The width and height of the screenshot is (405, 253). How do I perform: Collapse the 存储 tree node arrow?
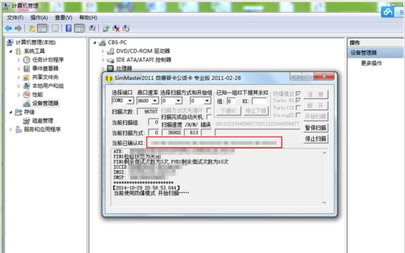tap(11, 112)
